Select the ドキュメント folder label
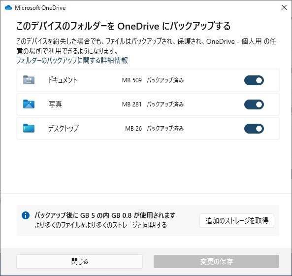 [63, 80]
